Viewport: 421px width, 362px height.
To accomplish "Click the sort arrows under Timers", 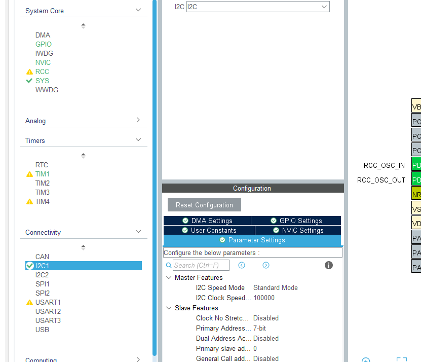I will 83,156.
